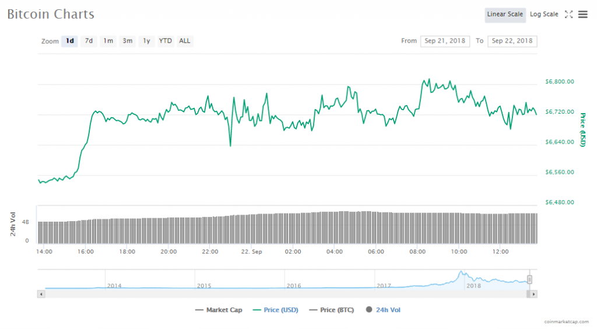This screenshot has width=597, height=329.
Task: Show ALL time price history
Action: 184,41
